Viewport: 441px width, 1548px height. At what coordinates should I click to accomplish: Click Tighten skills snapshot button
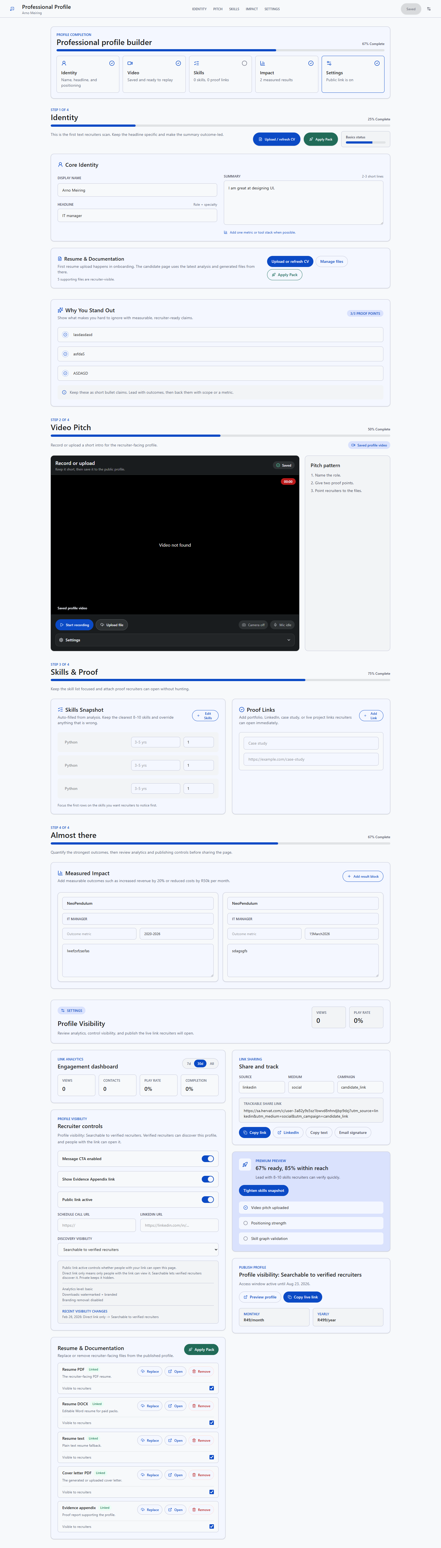(x=263, y=1190)
